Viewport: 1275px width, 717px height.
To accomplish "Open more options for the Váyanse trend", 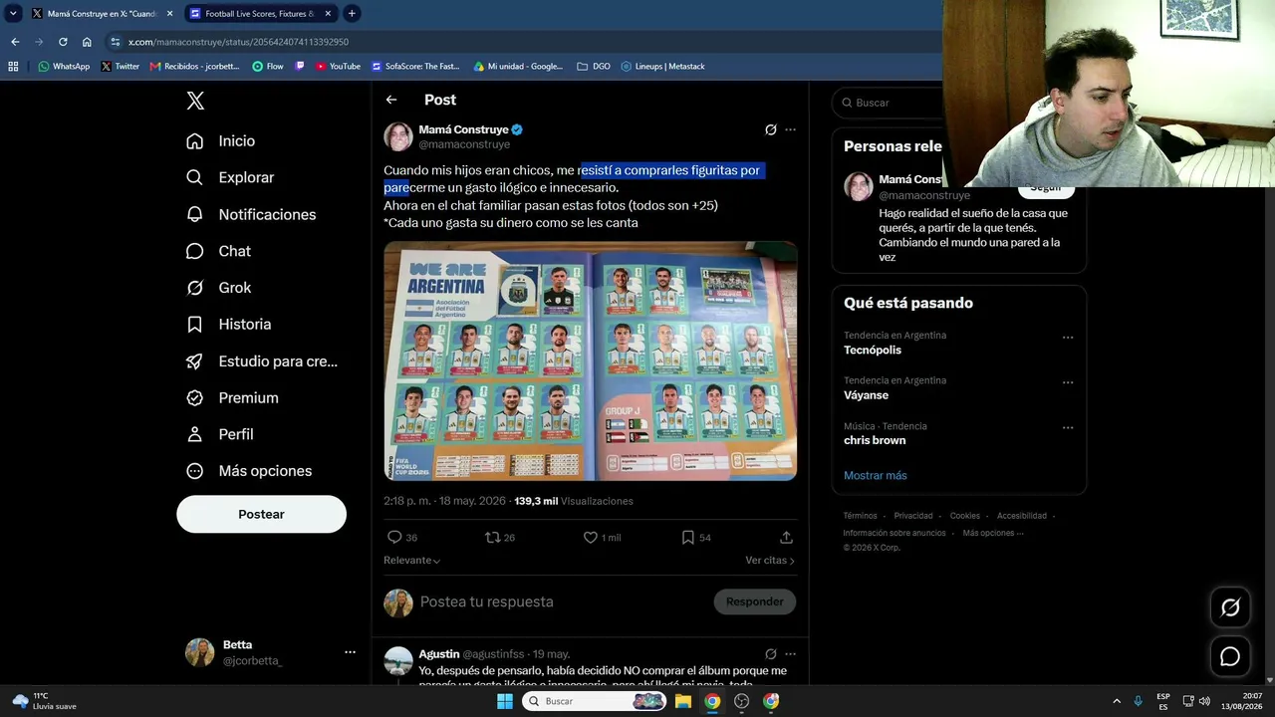I will tap(1068, 382).
